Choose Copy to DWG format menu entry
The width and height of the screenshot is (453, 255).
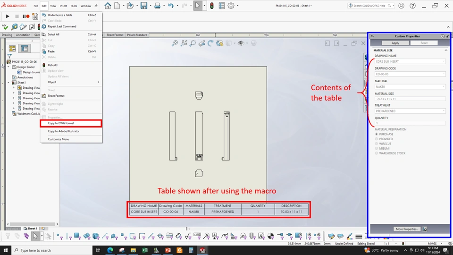(x=71, y=123)
